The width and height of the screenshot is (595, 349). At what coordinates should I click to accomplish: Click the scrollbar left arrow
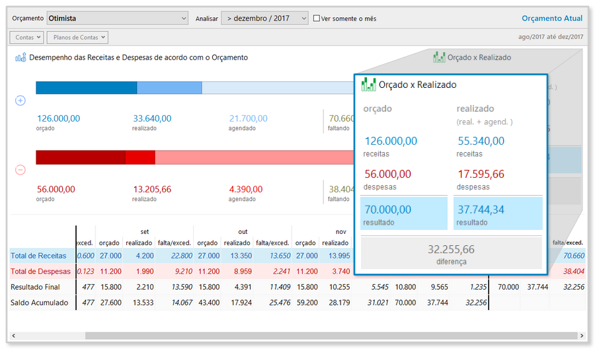click(14, 336)
